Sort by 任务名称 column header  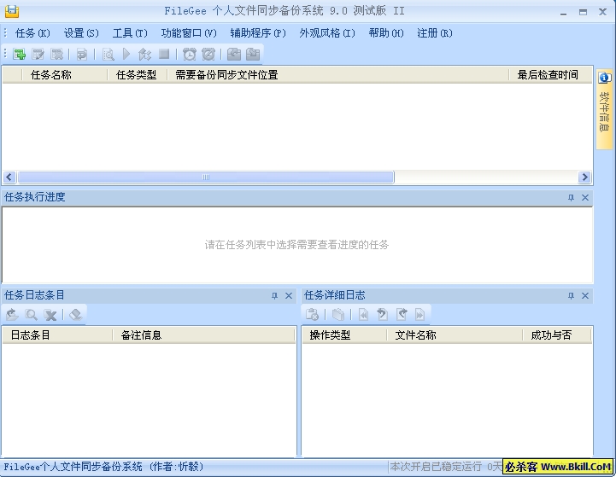pyautogui.click(x=51, y=75)
